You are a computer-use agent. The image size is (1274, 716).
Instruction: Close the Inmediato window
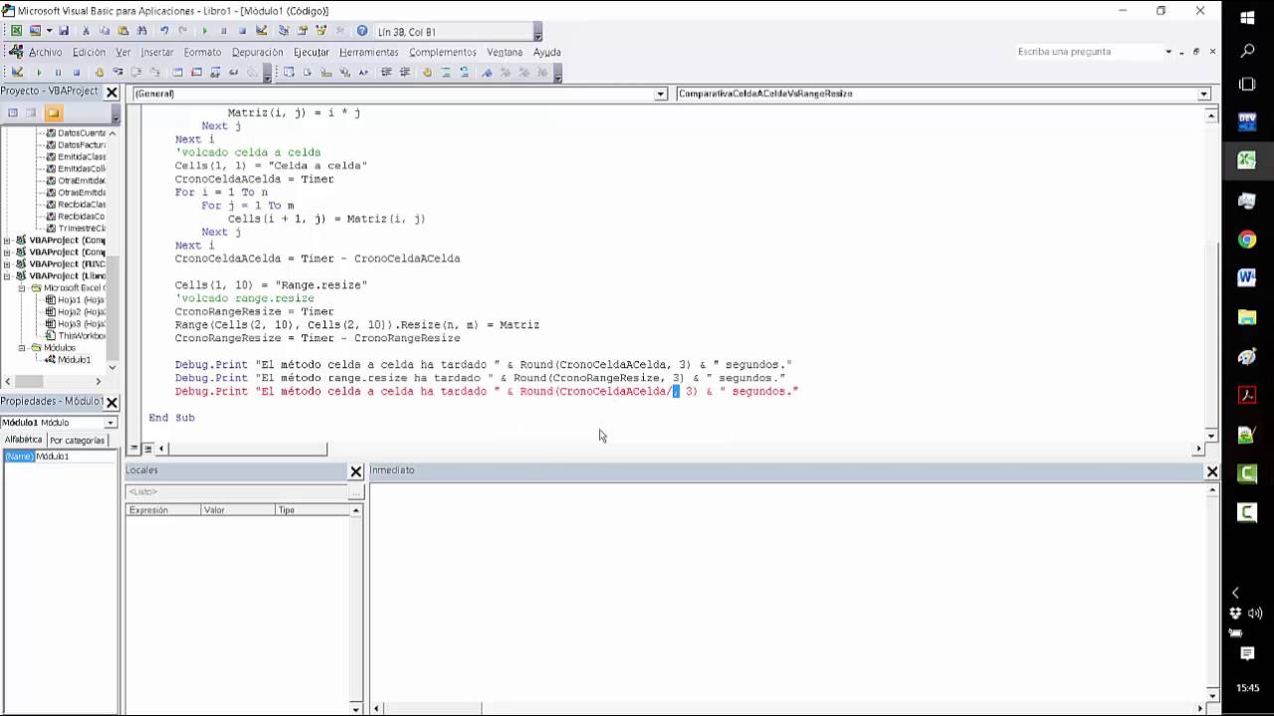(x=1211, y=471)
